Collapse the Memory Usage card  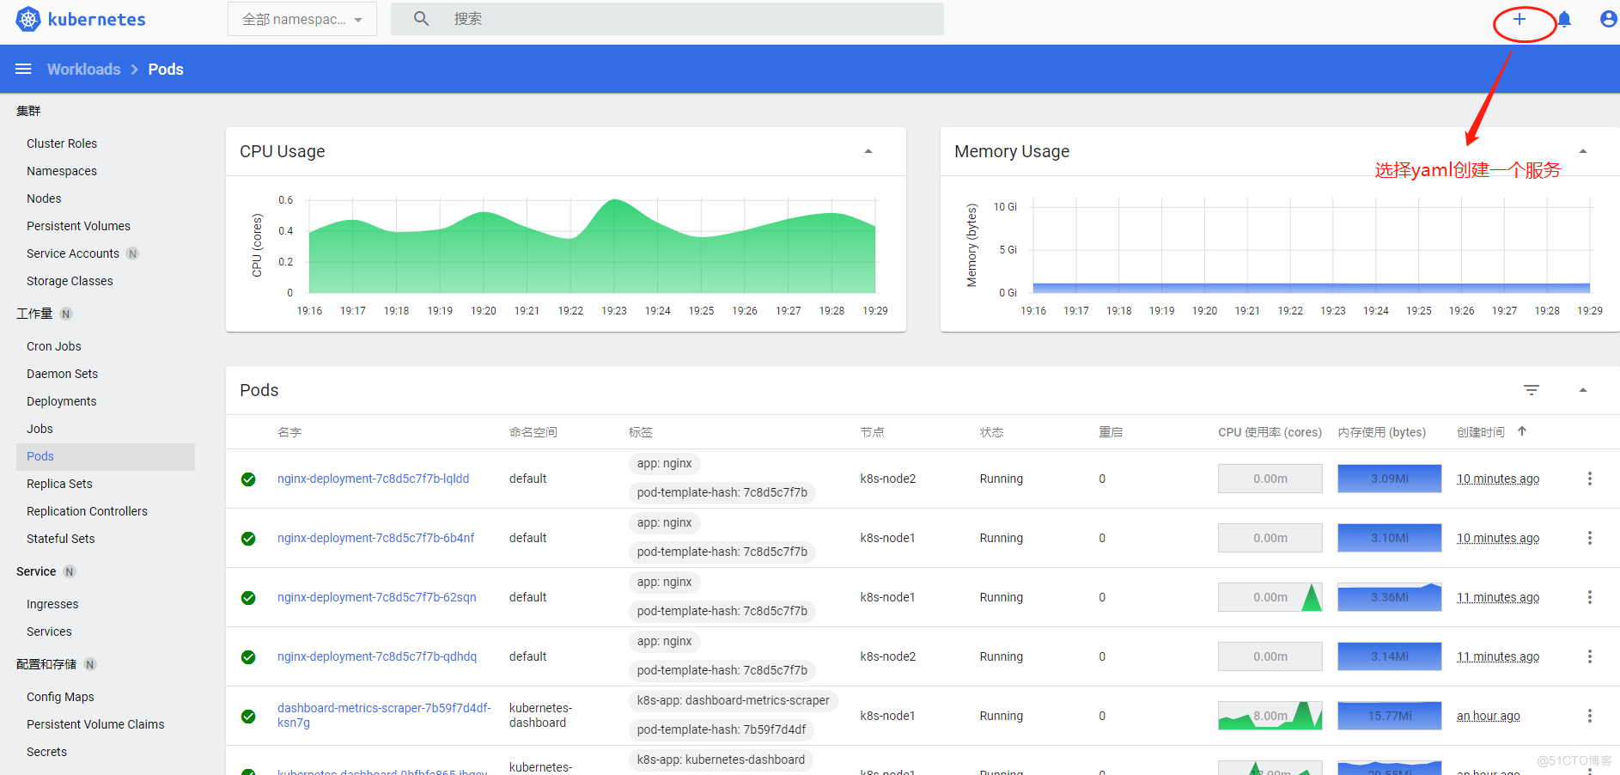[x=1582, y=151]
